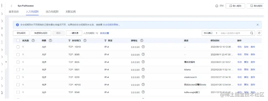
Task: Click 复制 for the TCP:10010 rule
Action: pos(246,47)
